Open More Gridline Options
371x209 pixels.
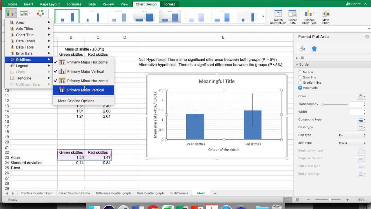78,101
